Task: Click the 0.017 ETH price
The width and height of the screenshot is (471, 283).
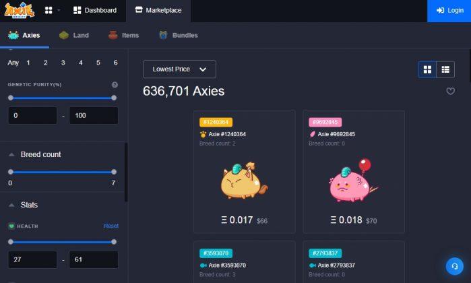Action: click(237, 220)
